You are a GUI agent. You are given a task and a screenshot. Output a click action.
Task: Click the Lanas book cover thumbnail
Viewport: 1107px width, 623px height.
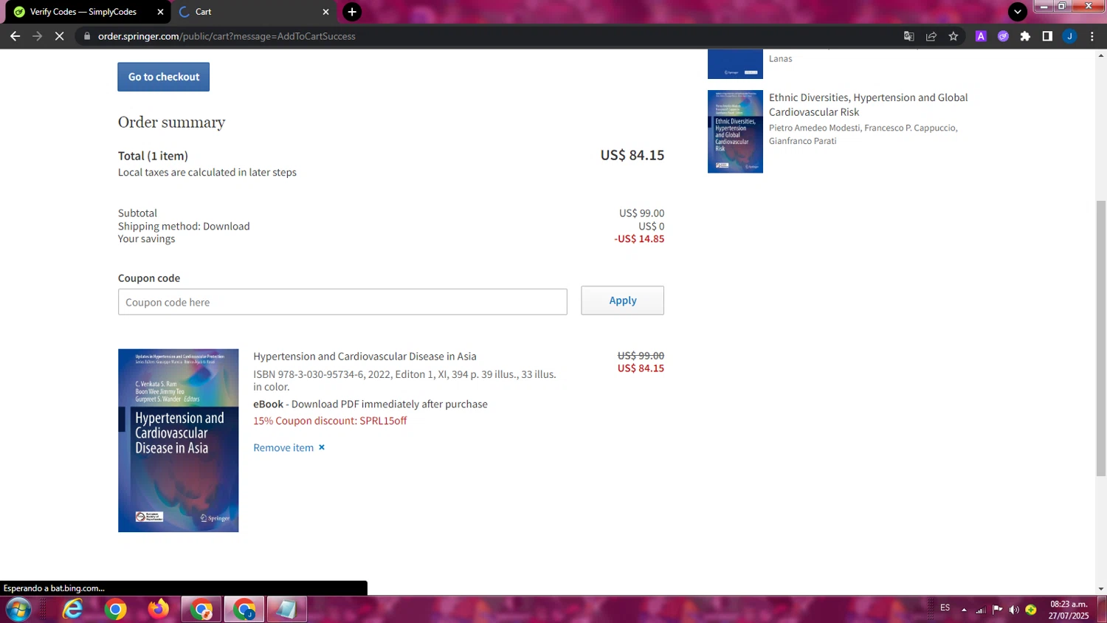[735, 64]
